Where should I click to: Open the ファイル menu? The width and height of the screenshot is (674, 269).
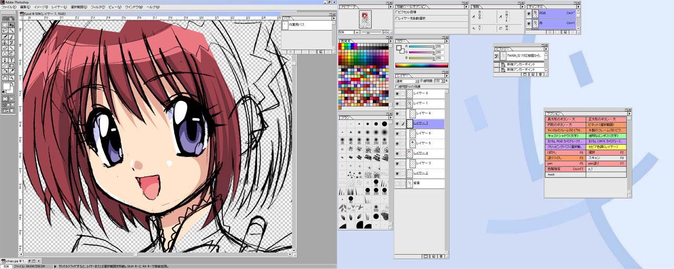(9, 7)
